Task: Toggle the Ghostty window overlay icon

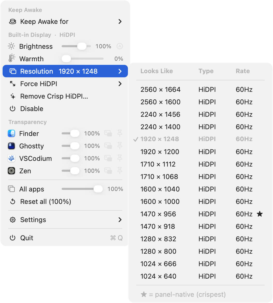Action: coord(108,146)
